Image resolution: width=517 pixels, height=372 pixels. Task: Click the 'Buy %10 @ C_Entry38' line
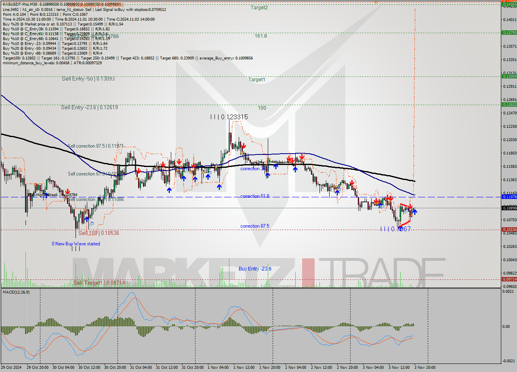[56, 29]
